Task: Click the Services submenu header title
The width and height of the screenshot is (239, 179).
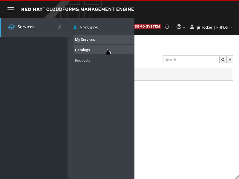Action: pyautogui.click(x=89, y=27)
